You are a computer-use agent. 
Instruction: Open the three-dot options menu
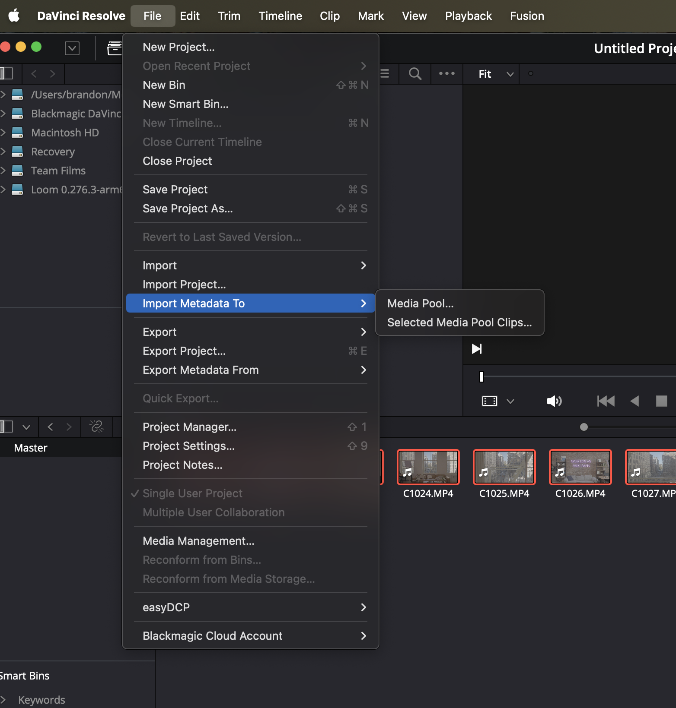pyautogui.click(x=446, y=74)
